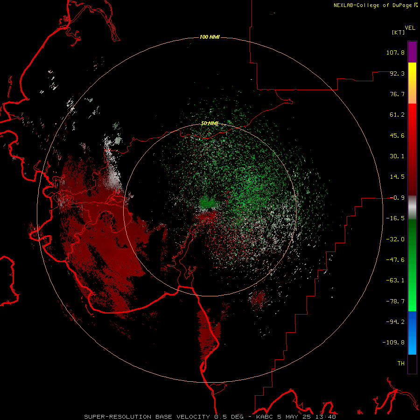420x420 pixels.
Task: Click the -0.9 legend value
Action: click(x=397, y=198)
